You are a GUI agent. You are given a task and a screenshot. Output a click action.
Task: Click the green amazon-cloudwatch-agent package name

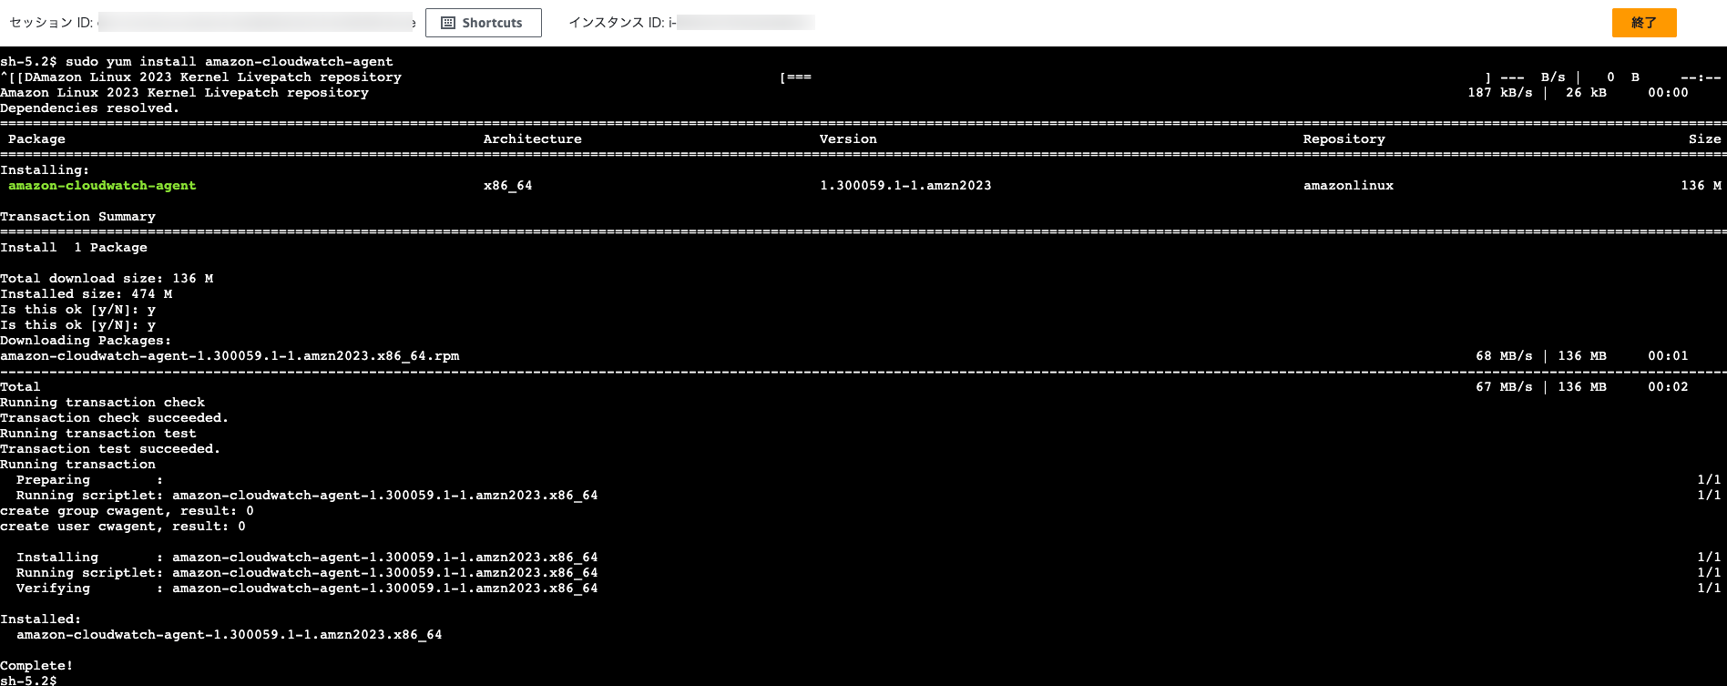point(102,186)
